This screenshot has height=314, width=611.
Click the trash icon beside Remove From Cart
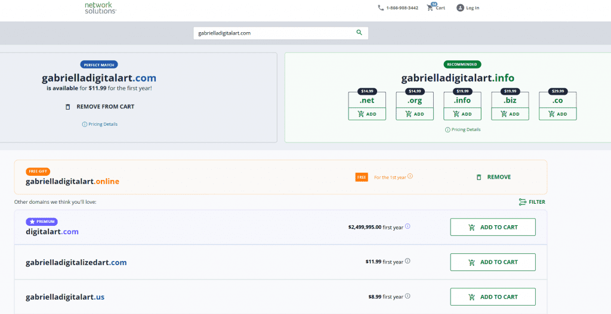pyautogui.click(x=68, y=107)
